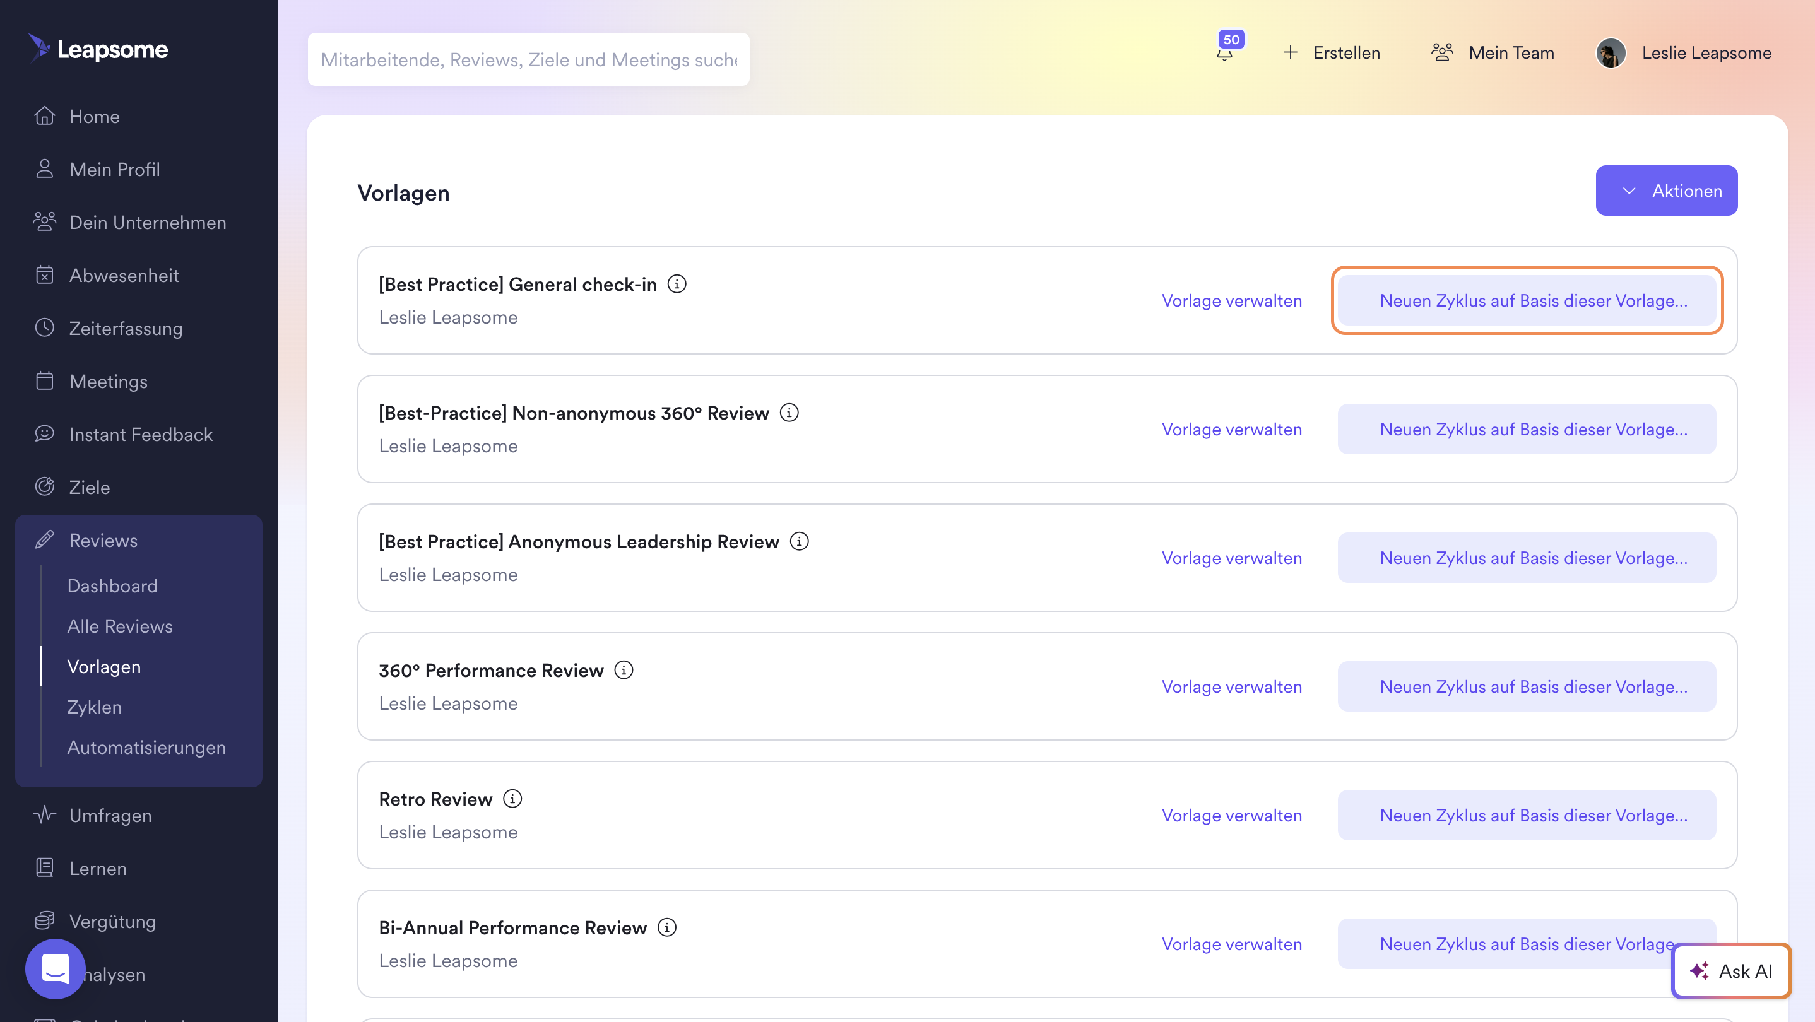Select Zyklen submenu item
The width and height of the screenshot is (1815, 1022).
pos(95,707)
